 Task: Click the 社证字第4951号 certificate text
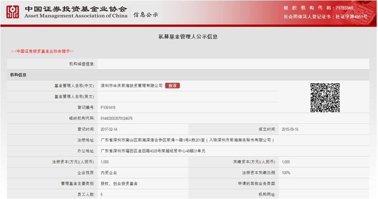pyautogui.click(x=351, y=17)
